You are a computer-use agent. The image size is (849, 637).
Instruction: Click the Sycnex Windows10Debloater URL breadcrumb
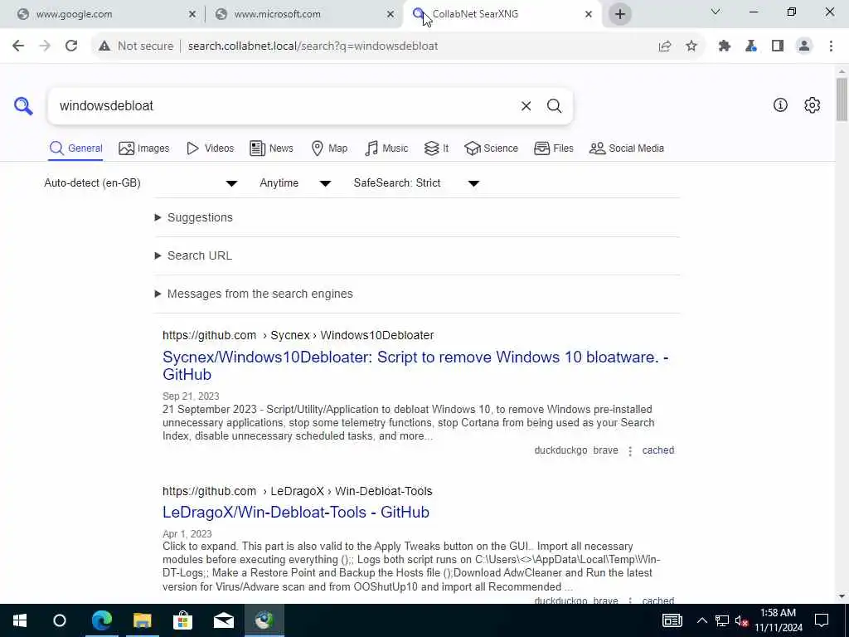coord(298,335)
